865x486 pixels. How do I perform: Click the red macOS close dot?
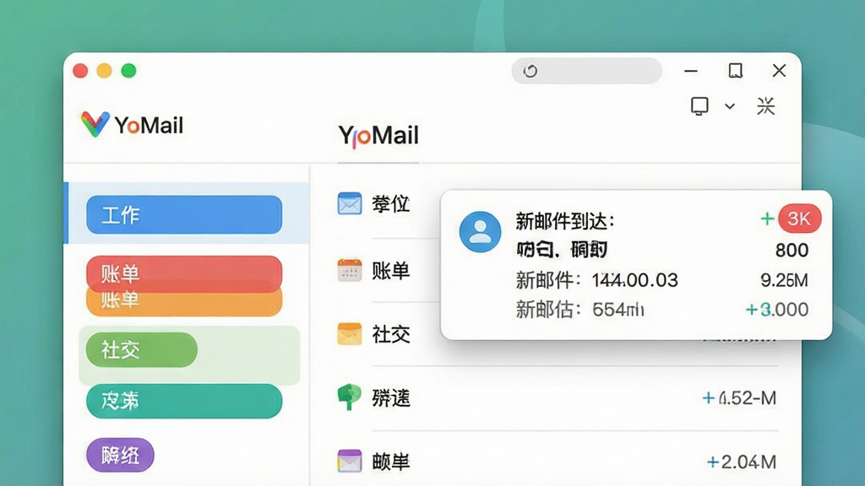(80, 71)
